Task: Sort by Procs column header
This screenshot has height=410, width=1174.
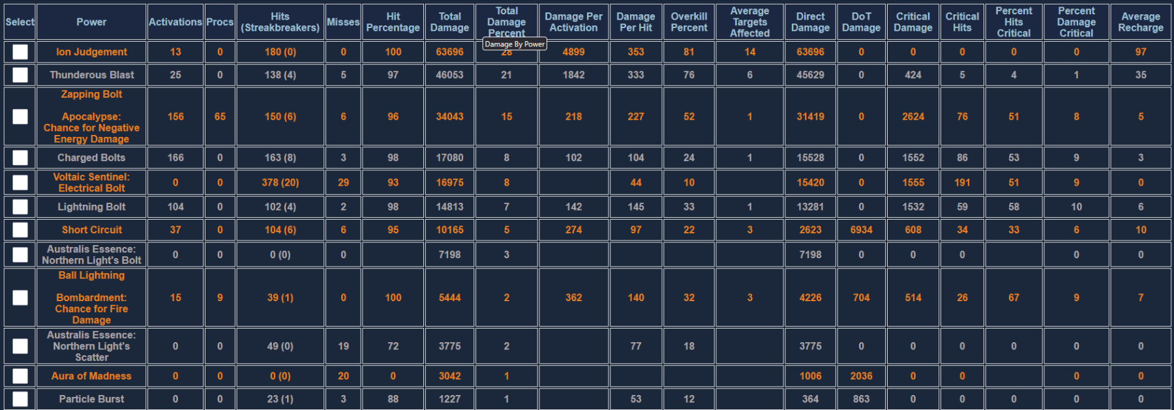Action: coord(220,22)
